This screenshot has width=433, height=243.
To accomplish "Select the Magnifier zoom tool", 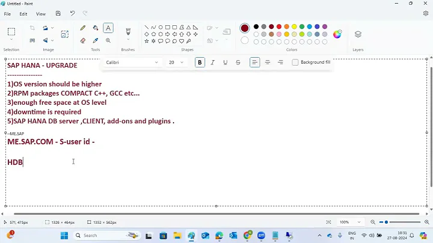I will [108, 40].
